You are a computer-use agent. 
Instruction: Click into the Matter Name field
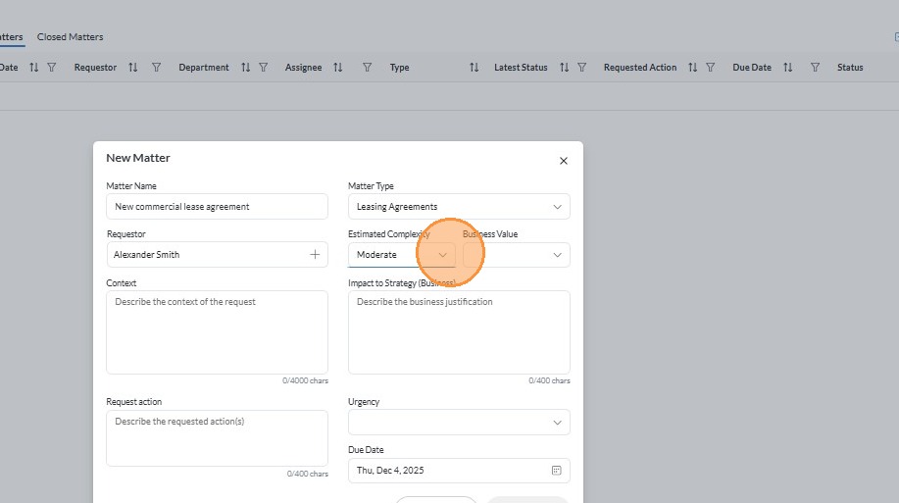tap(217, 207)
